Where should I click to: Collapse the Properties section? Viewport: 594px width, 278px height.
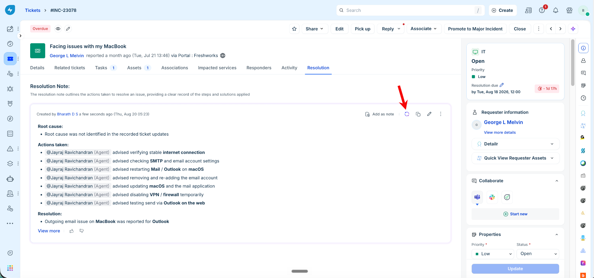[557, 235]
